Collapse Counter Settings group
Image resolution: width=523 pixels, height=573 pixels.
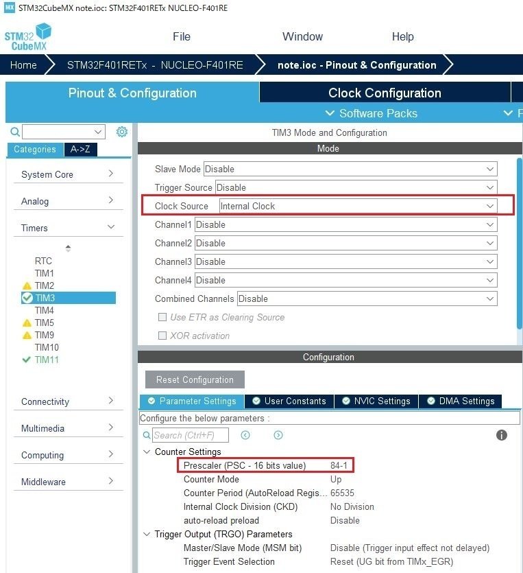(x=147, y=452)
